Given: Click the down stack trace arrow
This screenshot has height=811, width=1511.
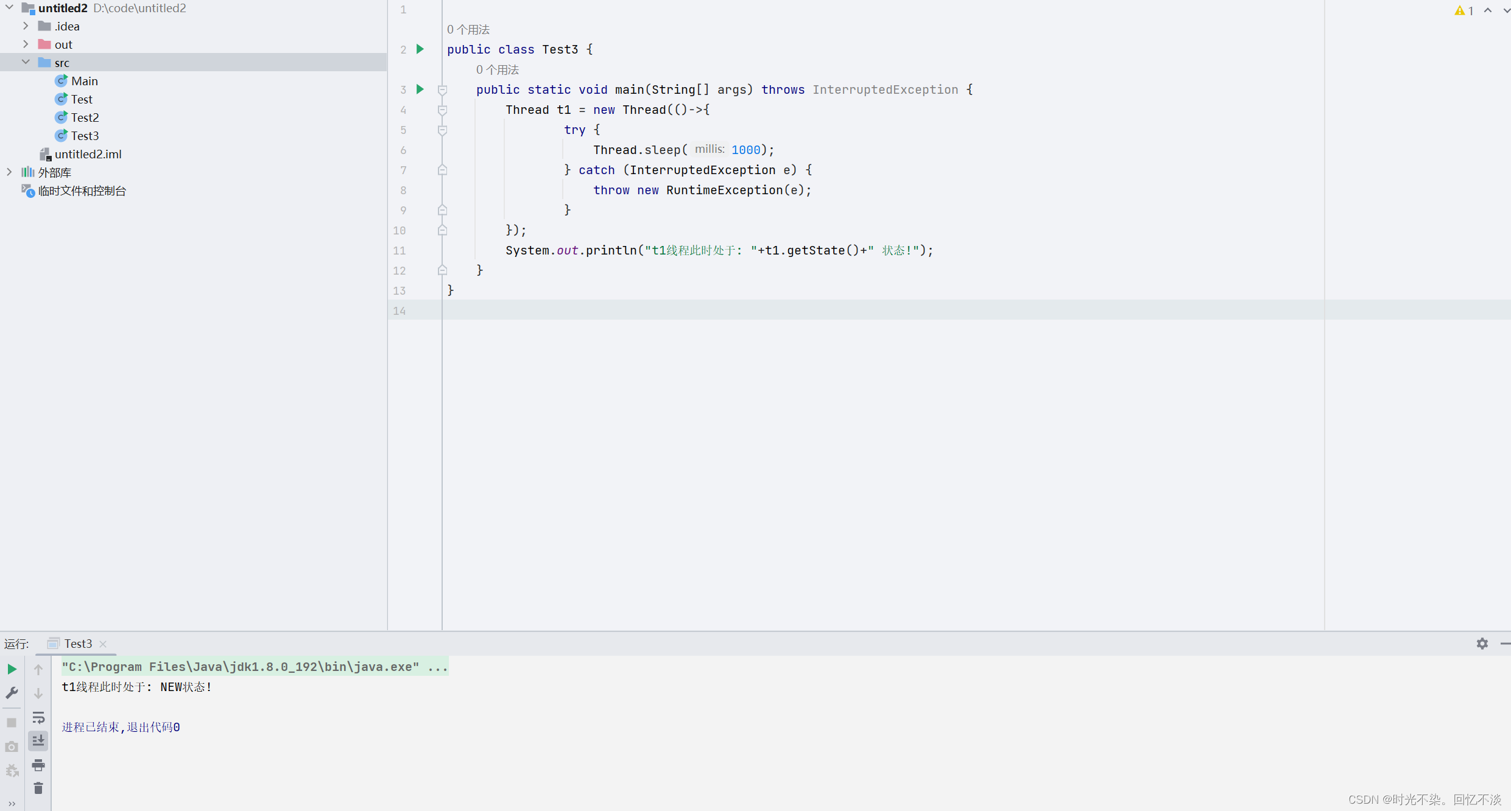Looking at the screenshot, I should coord(38,693).
